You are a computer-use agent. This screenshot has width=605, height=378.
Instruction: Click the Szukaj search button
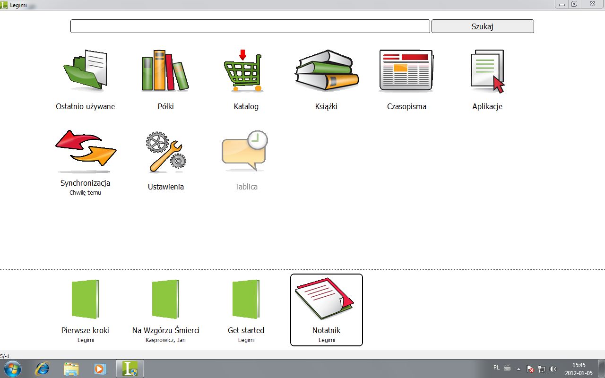coord(483,26)
